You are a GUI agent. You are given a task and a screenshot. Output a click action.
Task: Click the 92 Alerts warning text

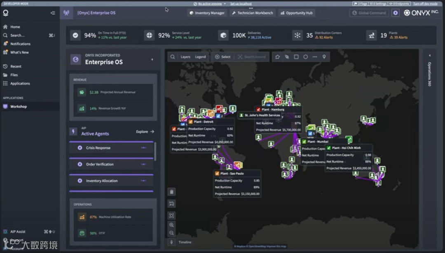point(324,37)
